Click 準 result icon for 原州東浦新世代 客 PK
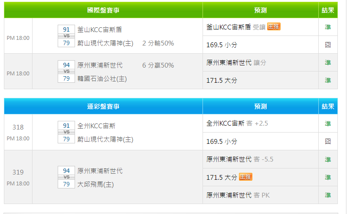The height and width of the screenshot is (214, 363). pyautogui.click(x=328, y=195)
